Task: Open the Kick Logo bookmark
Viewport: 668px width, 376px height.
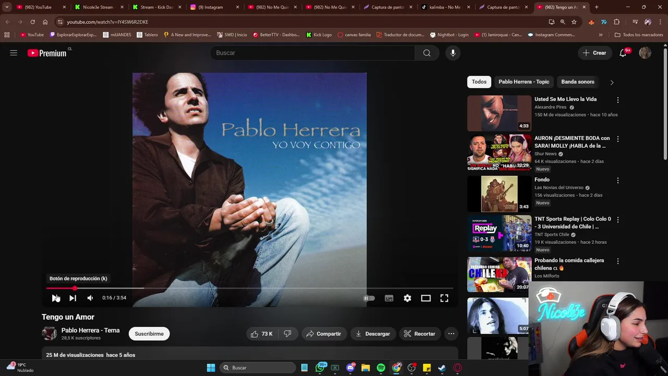Action: point(319,34)
